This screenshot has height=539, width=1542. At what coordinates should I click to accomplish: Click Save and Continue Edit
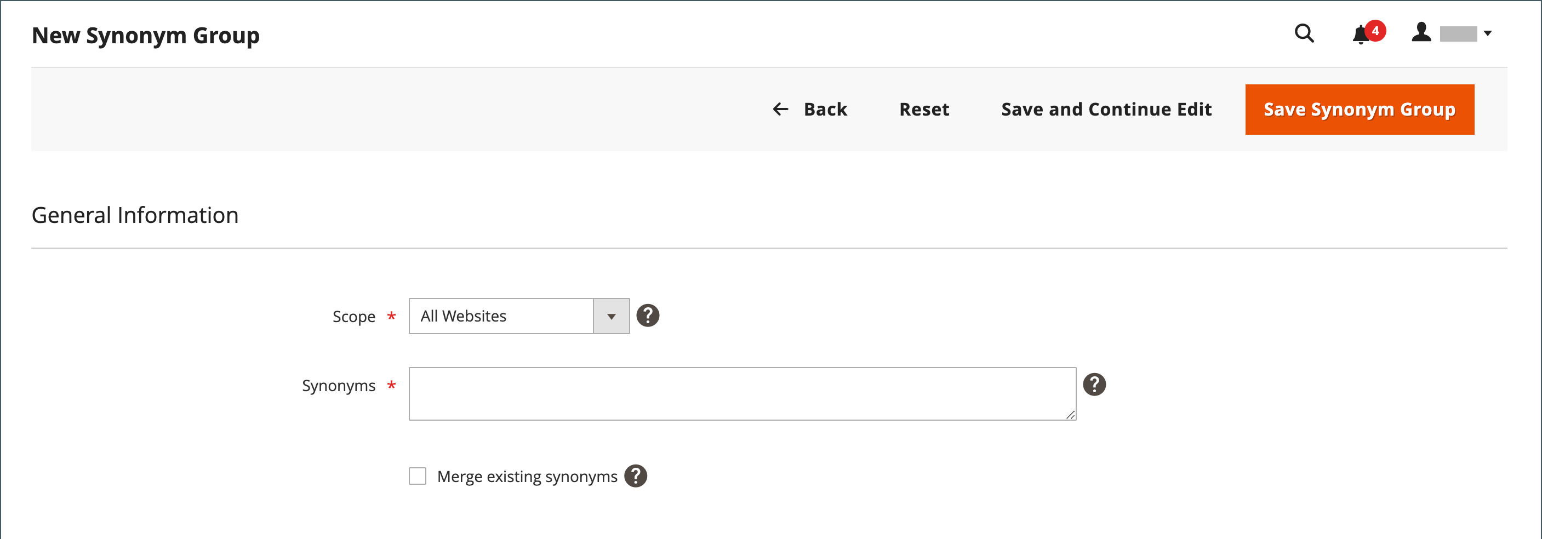tap(1106, 110)
